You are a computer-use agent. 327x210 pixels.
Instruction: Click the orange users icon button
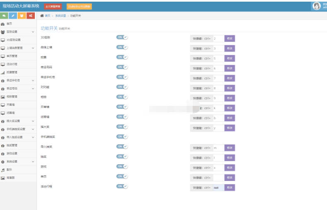point(22,16)
